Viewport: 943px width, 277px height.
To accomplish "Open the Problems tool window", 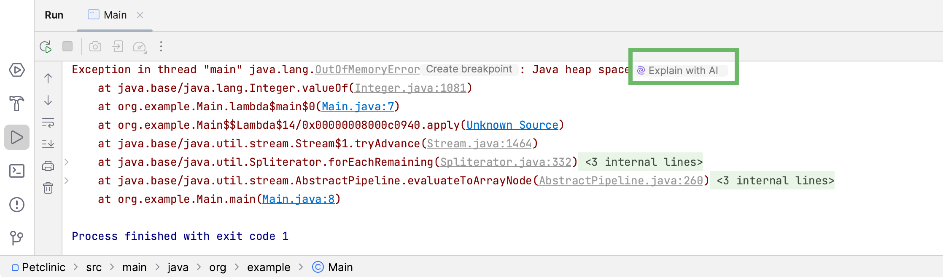I will click(x=17, y=205).
